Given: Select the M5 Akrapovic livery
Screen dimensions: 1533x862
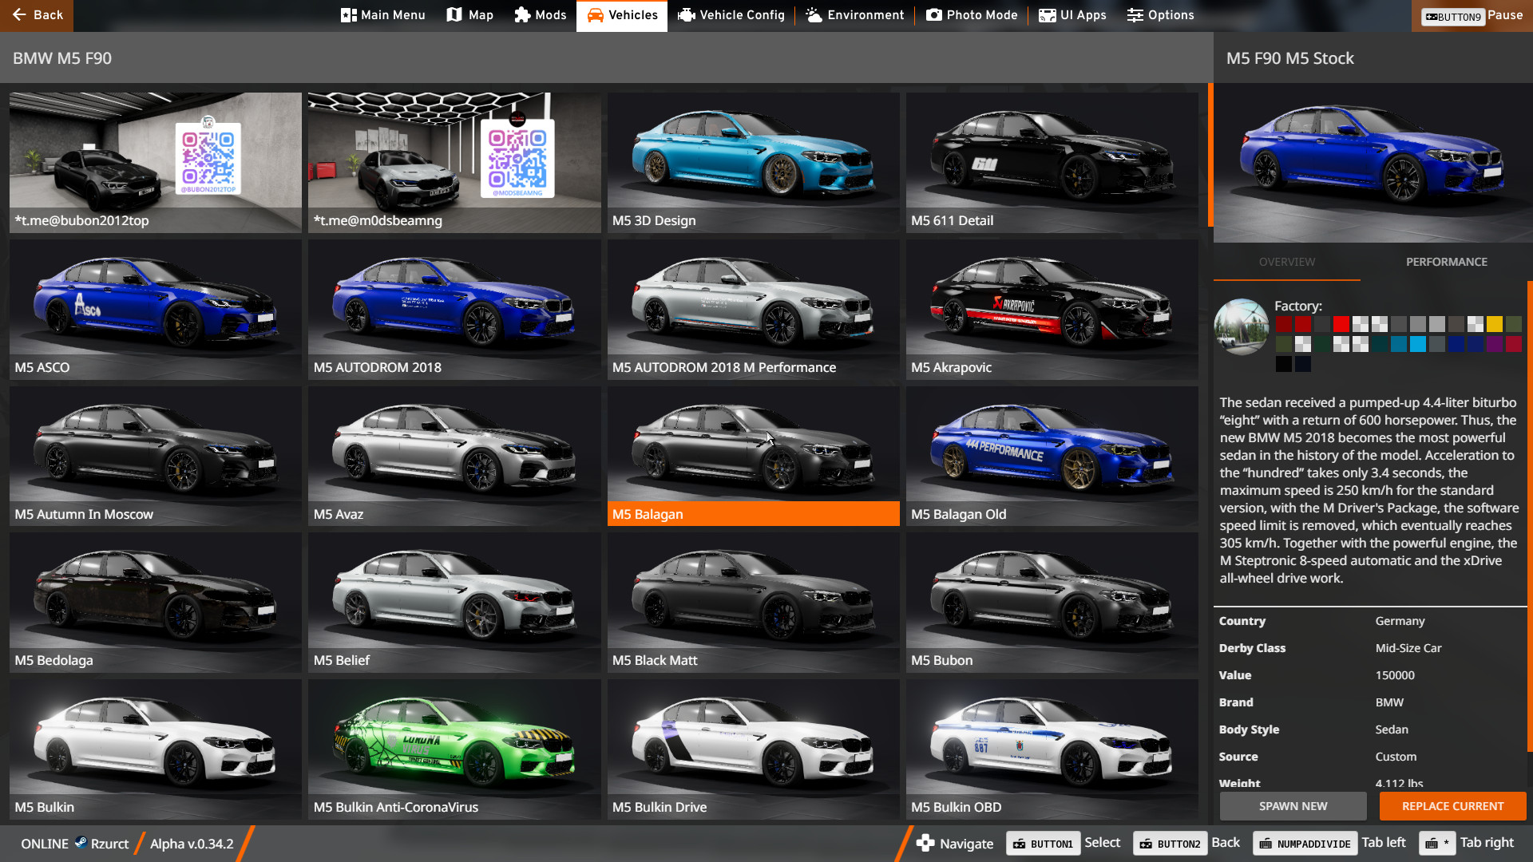Looking at the screenshot, I should pos(1052,310).
